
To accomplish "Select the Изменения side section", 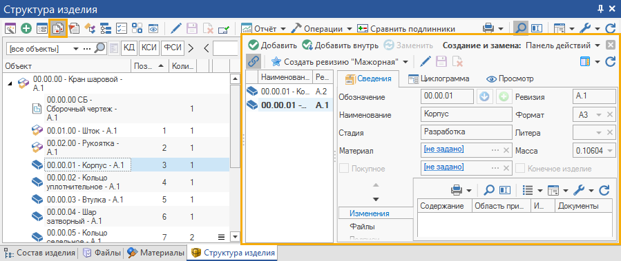I will coord(369,213).
